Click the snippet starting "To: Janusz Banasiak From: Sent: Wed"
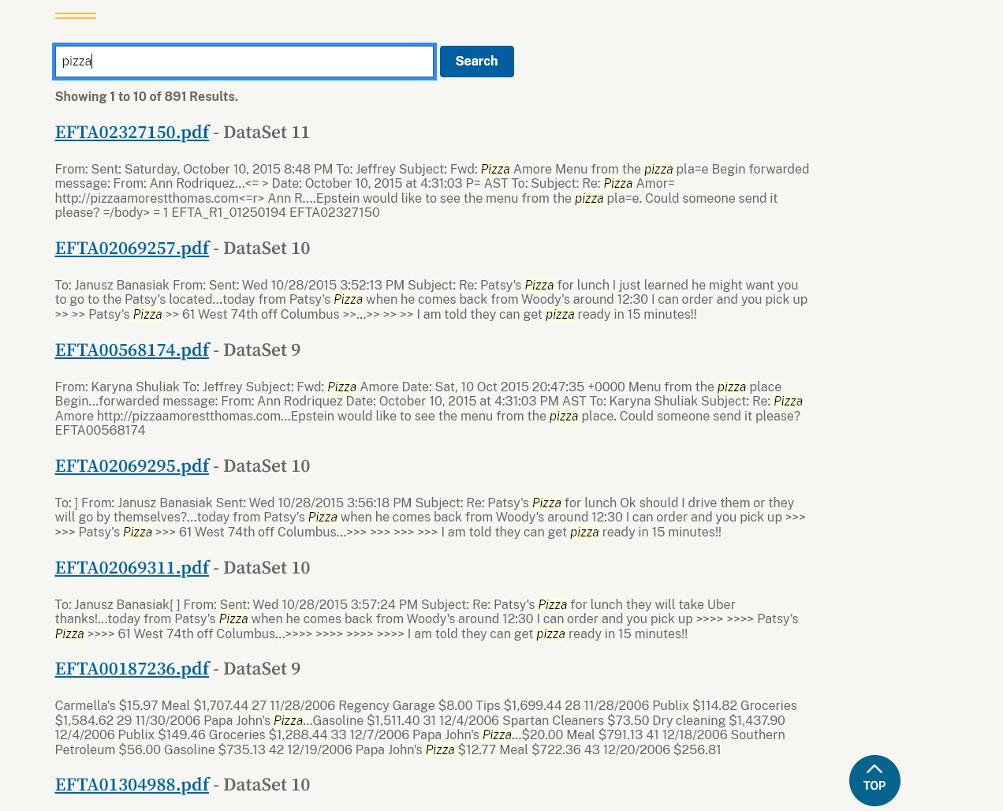Viewport: 1003px width, 811px height. click(x=431, y=300)
